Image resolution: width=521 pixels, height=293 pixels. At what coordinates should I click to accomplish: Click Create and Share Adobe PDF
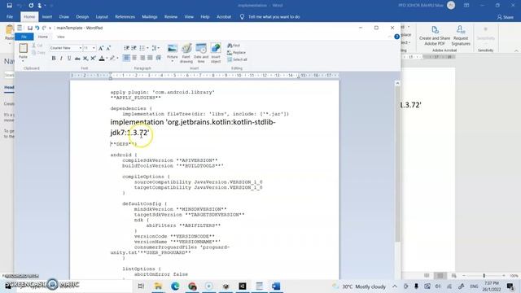[434, 36]
